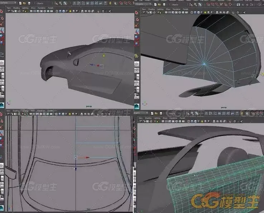Image resolution: width=264 pixels, height=213 pixels.
Task: Select by object type icon in top-left panel
Action: (x=61, y=3)
